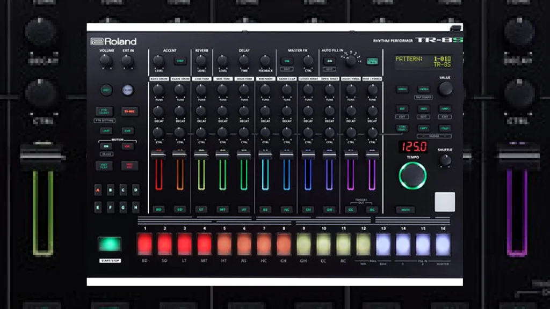
Task: Push the CTRL SELECT button
Action: [402, 128]
